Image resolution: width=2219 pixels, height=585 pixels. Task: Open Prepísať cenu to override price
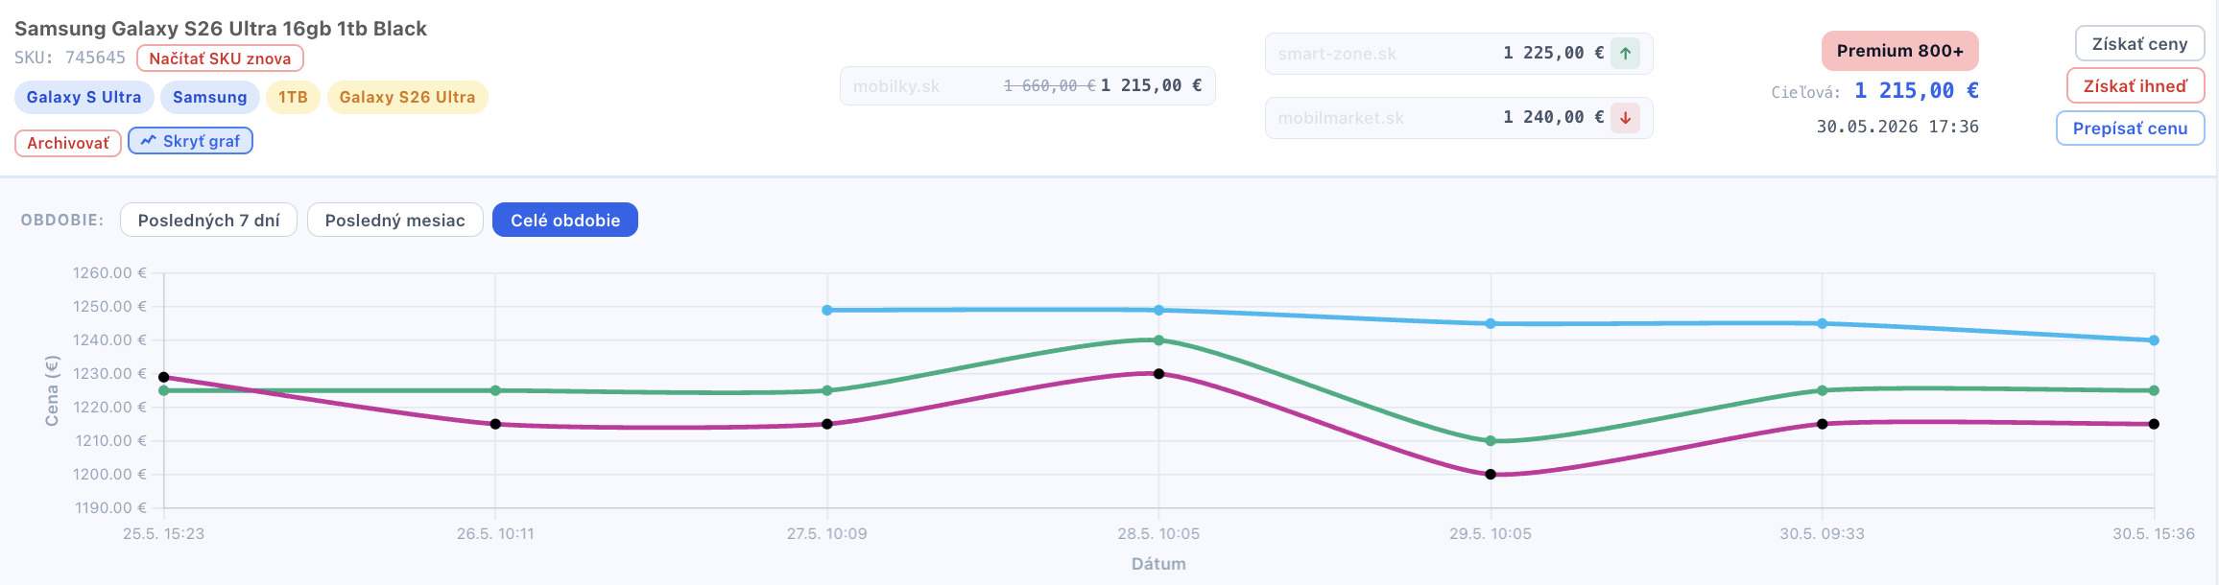[2130, 129]
